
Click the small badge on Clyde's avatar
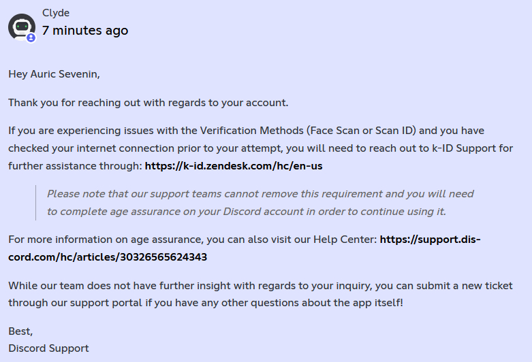pyautogui.click(x=31, y=37)
